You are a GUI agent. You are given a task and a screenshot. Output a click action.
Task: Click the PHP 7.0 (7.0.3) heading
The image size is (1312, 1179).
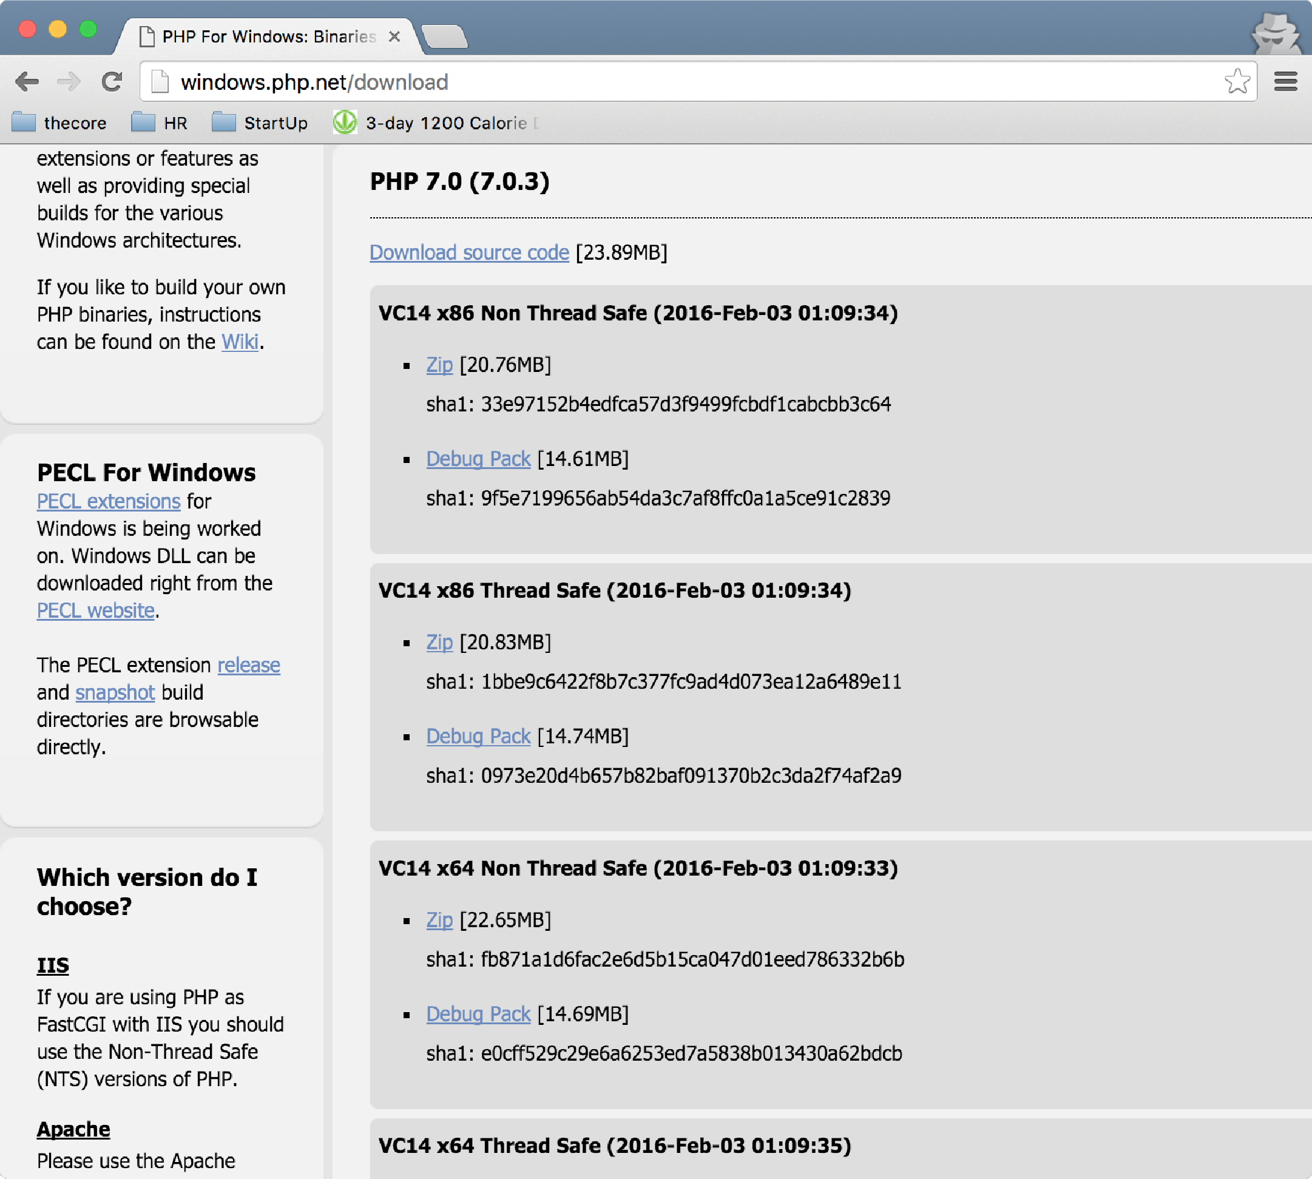[459, 181]
